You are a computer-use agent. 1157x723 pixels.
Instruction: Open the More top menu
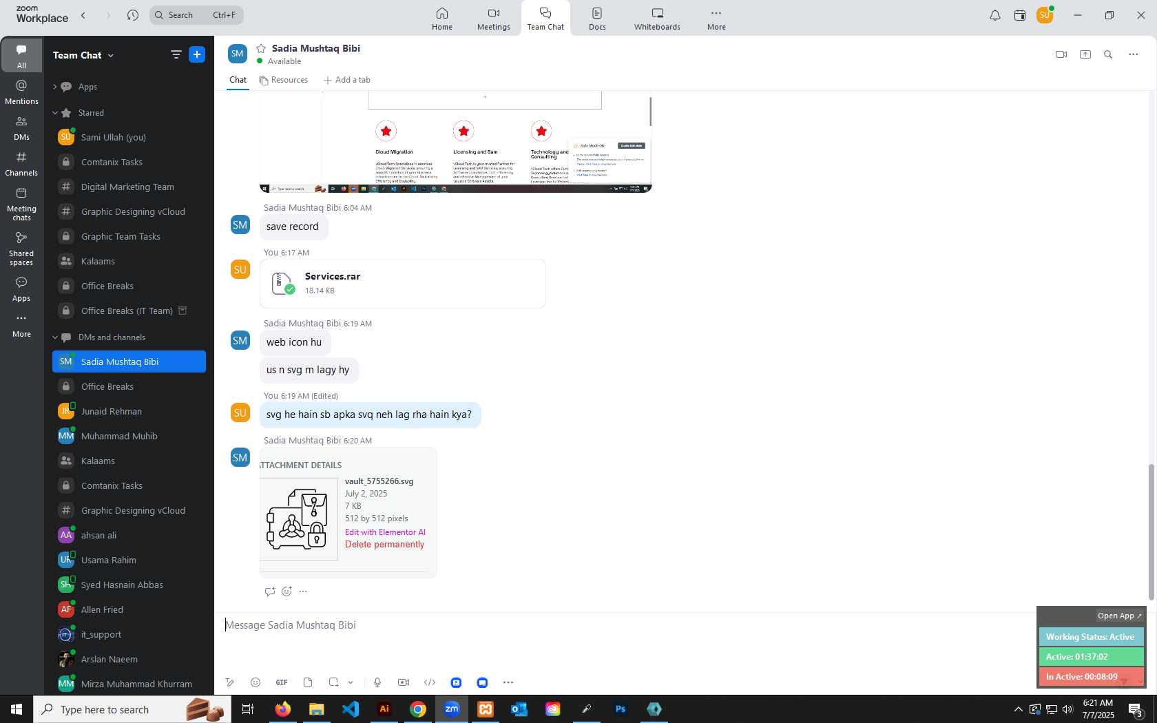[x=716, y=19]
